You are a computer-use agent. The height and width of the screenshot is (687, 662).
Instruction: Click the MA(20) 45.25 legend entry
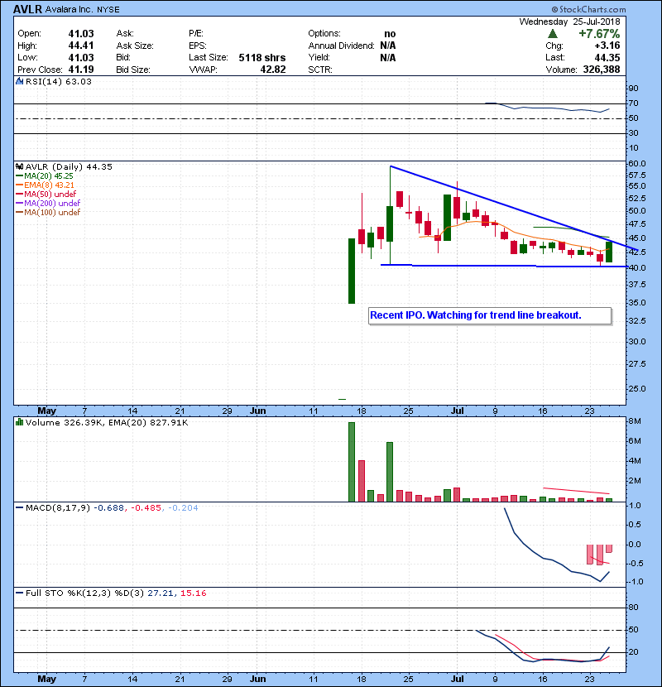pos(45,176)
